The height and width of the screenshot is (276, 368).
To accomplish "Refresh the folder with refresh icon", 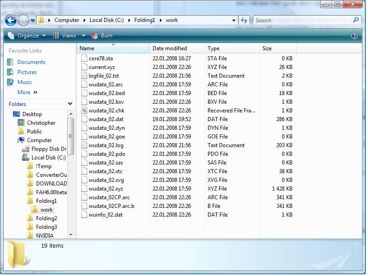I will tap(244, 21).
